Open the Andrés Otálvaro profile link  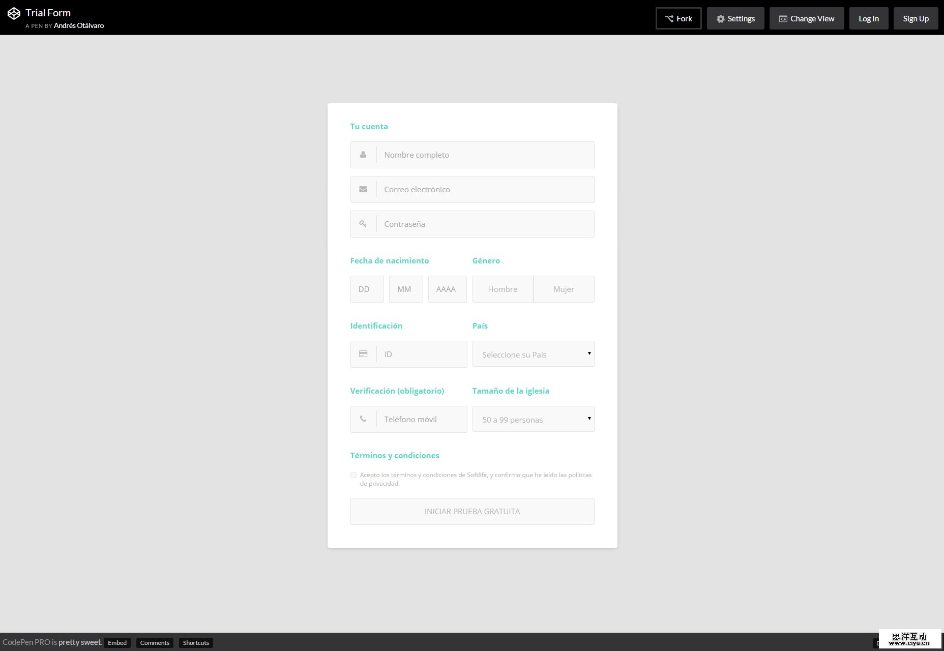78,25
